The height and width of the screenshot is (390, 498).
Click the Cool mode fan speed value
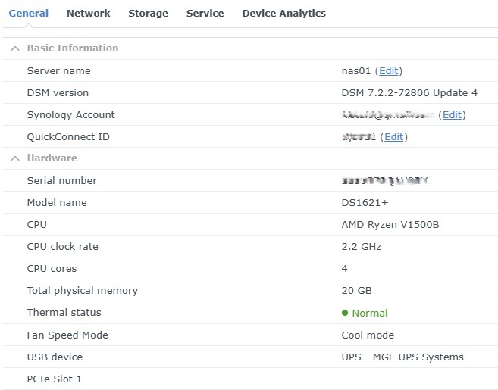click(x=368, y=335)
